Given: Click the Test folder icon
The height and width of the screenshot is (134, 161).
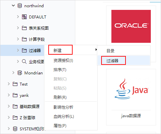Looking at the screenshot, I should 15,84.
